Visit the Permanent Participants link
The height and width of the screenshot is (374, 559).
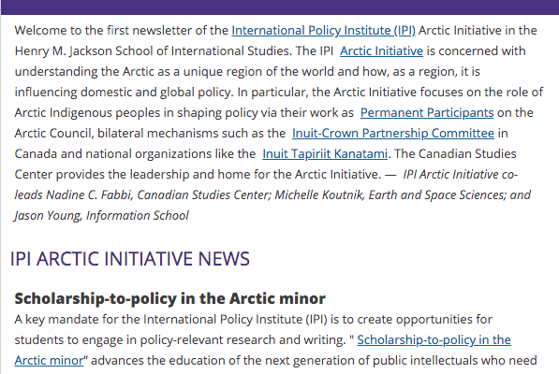[427, 113]
